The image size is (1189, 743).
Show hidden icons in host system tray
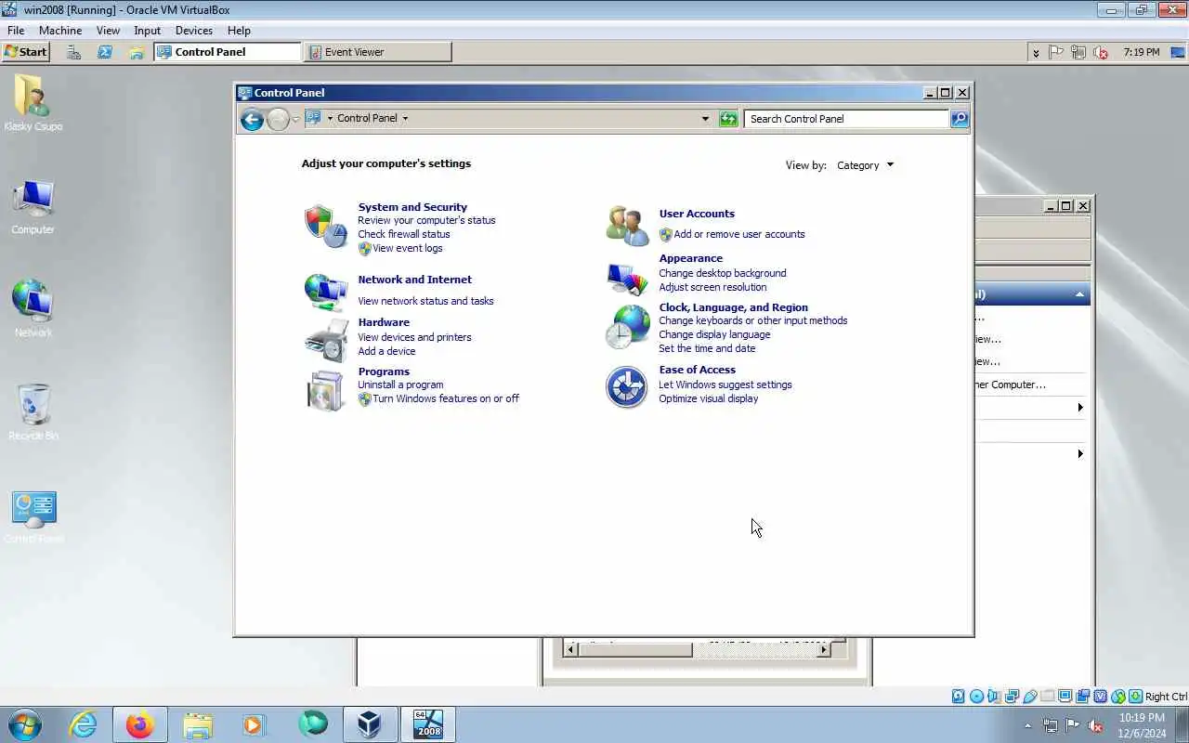coord(1027,725)
